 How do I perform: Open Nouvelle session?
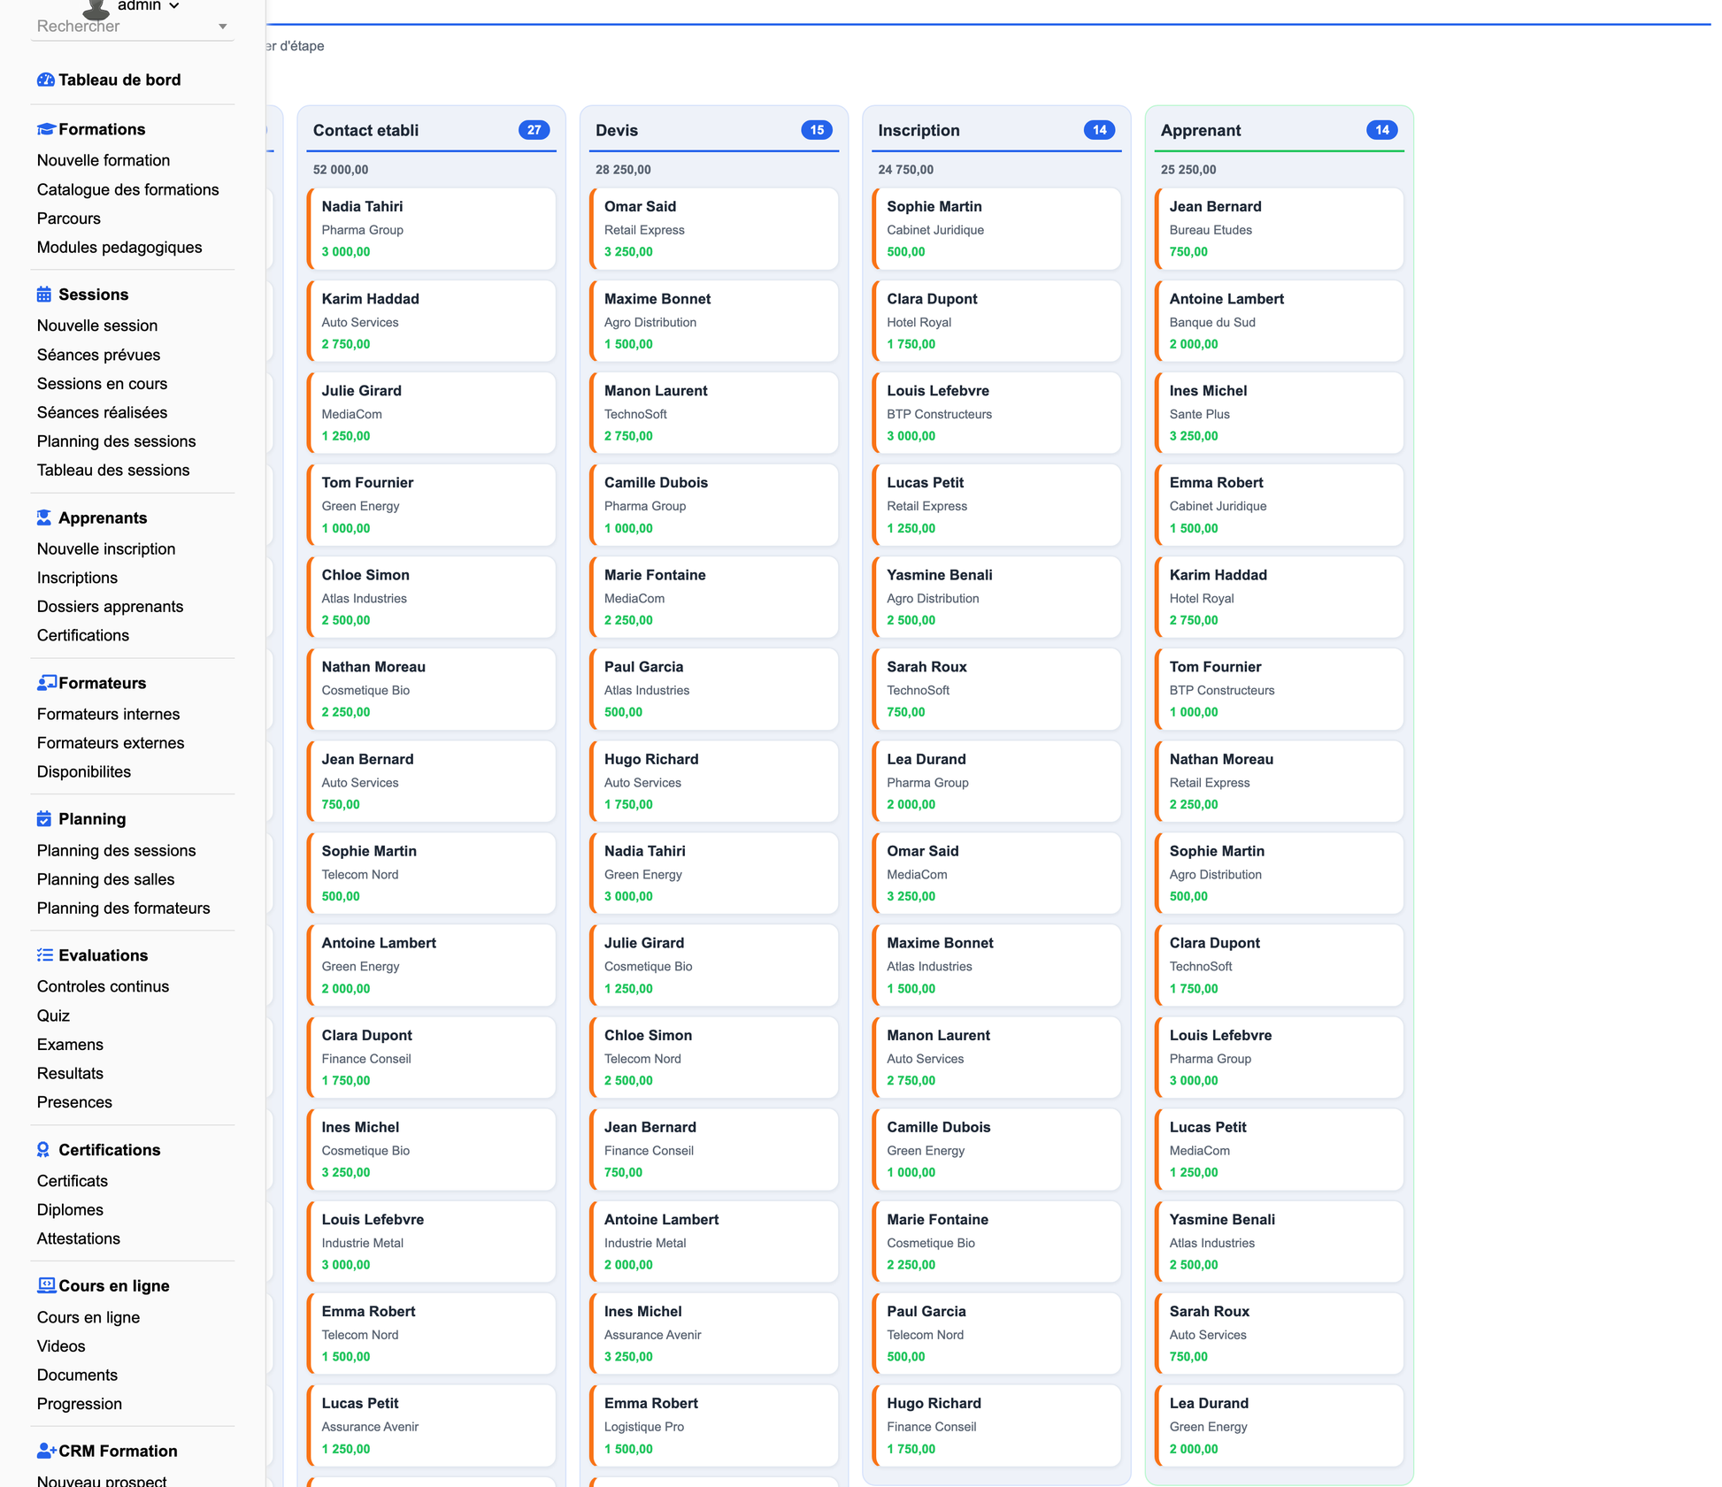[x=97, y=326]
